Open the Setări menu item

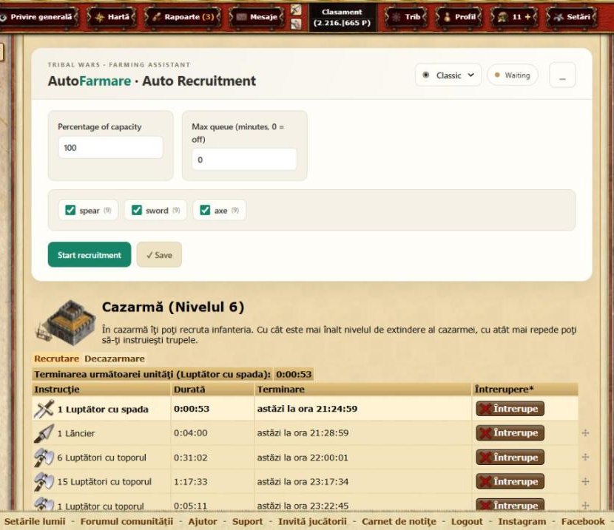tap(572, 17)
